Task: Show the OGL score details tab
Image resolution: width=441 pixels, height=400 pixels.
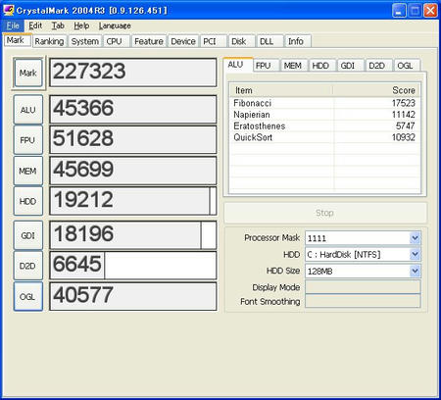Action: click(405, 66)
